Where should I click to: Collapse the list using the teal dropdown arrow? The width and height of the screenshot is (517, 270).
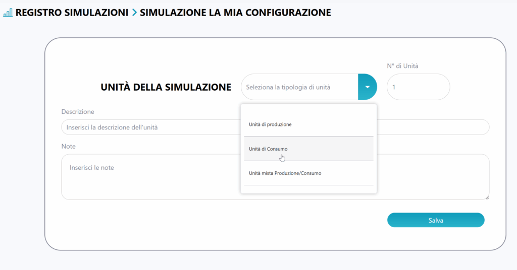coord(368,87)
